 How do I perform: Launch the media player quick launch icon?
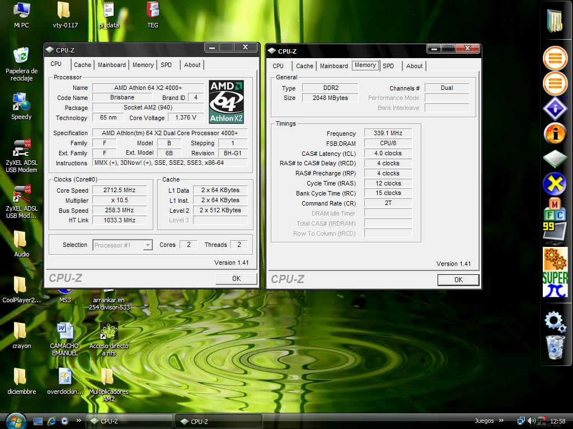[65, 421]
